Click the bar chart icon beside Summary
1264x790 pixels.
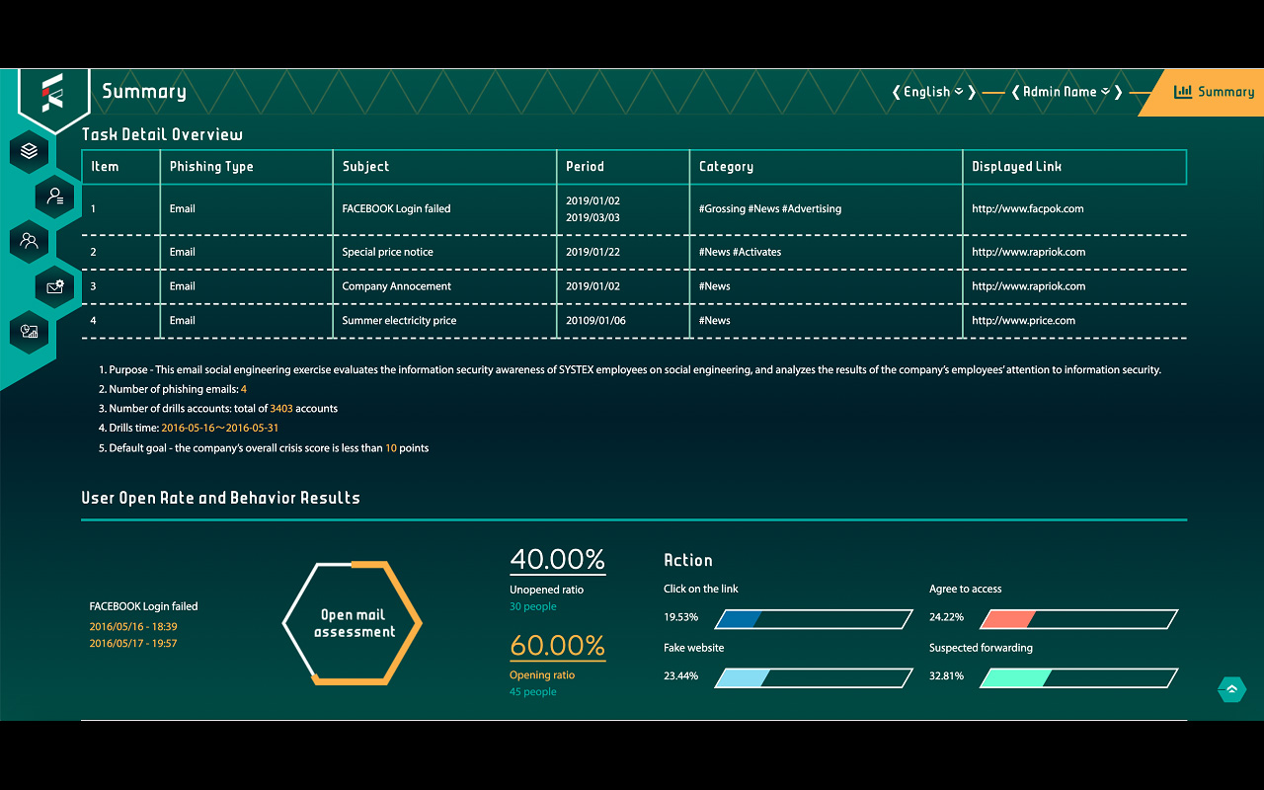pyautogui.click(x=1183, y=92)
